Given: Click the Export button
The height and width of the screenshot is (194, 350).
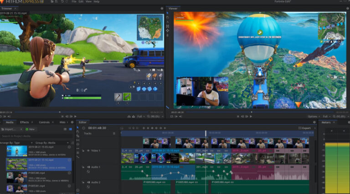Looking at the screenshot, I should click(305, 128).
